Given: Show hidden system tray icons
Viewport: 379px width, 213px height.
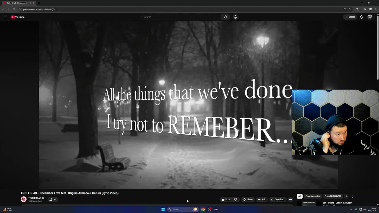Looking at the screenshot, I should tap(351, 209).
